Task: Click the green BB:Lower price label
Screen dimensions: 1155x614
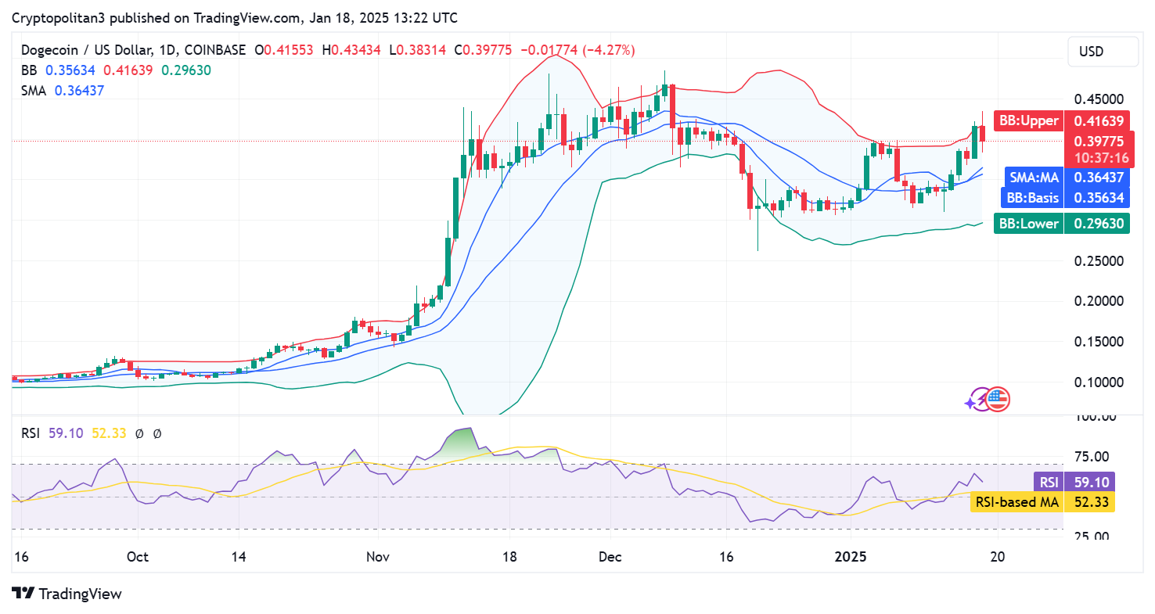Action: tap(1028, 224)
